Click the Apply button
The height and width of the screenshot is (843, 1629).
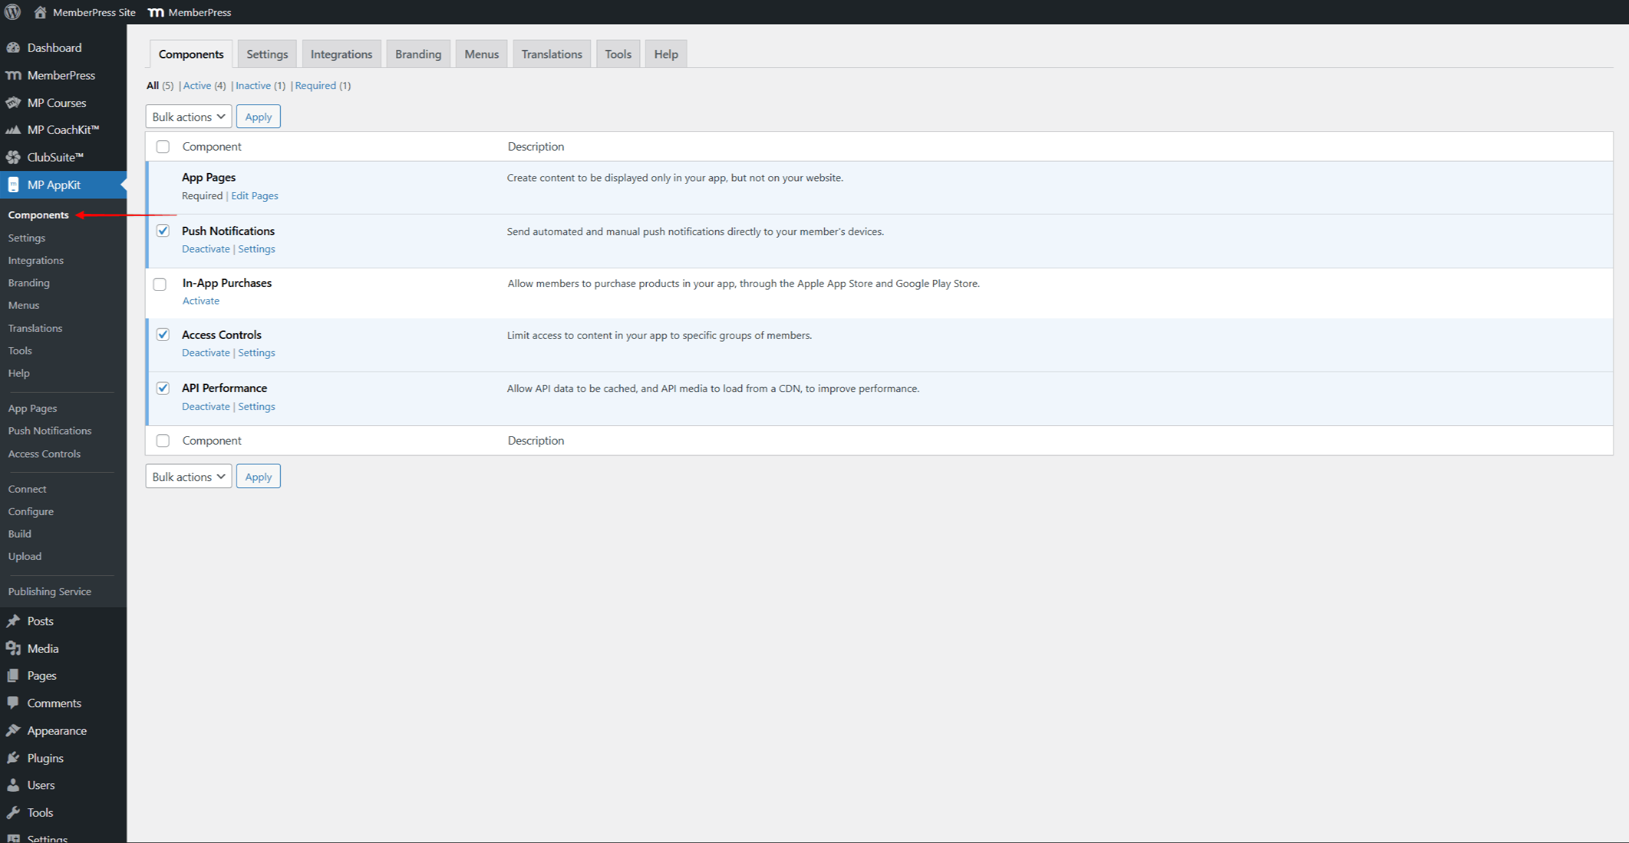coord(258,116)
